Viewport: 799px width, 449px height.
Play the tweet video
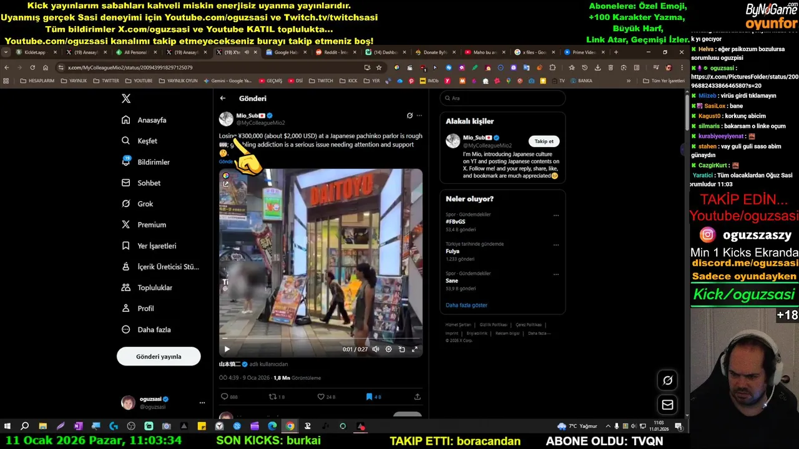point(227,349)
